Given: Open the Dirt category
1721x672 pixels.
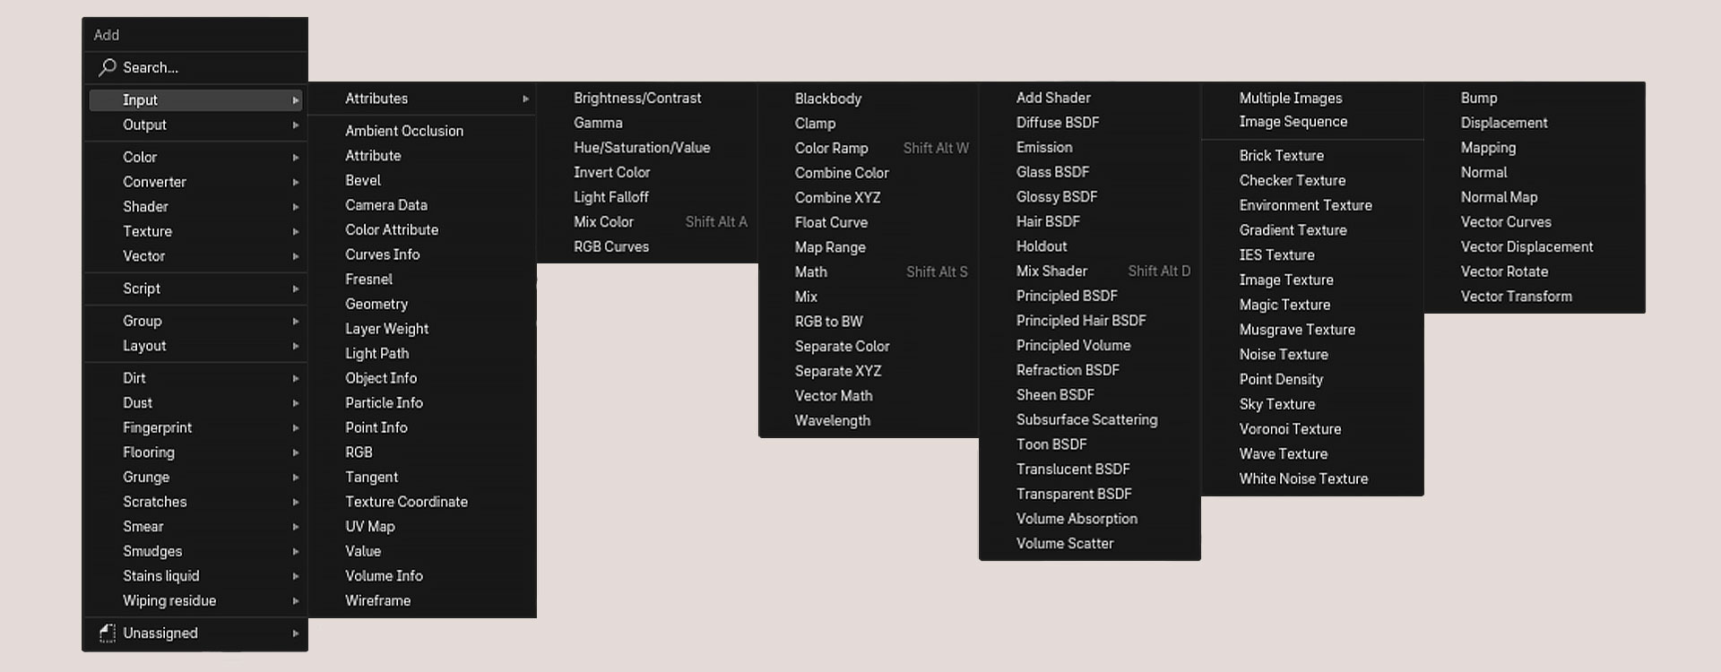Looking at the screenshot, I should point(195,378).
